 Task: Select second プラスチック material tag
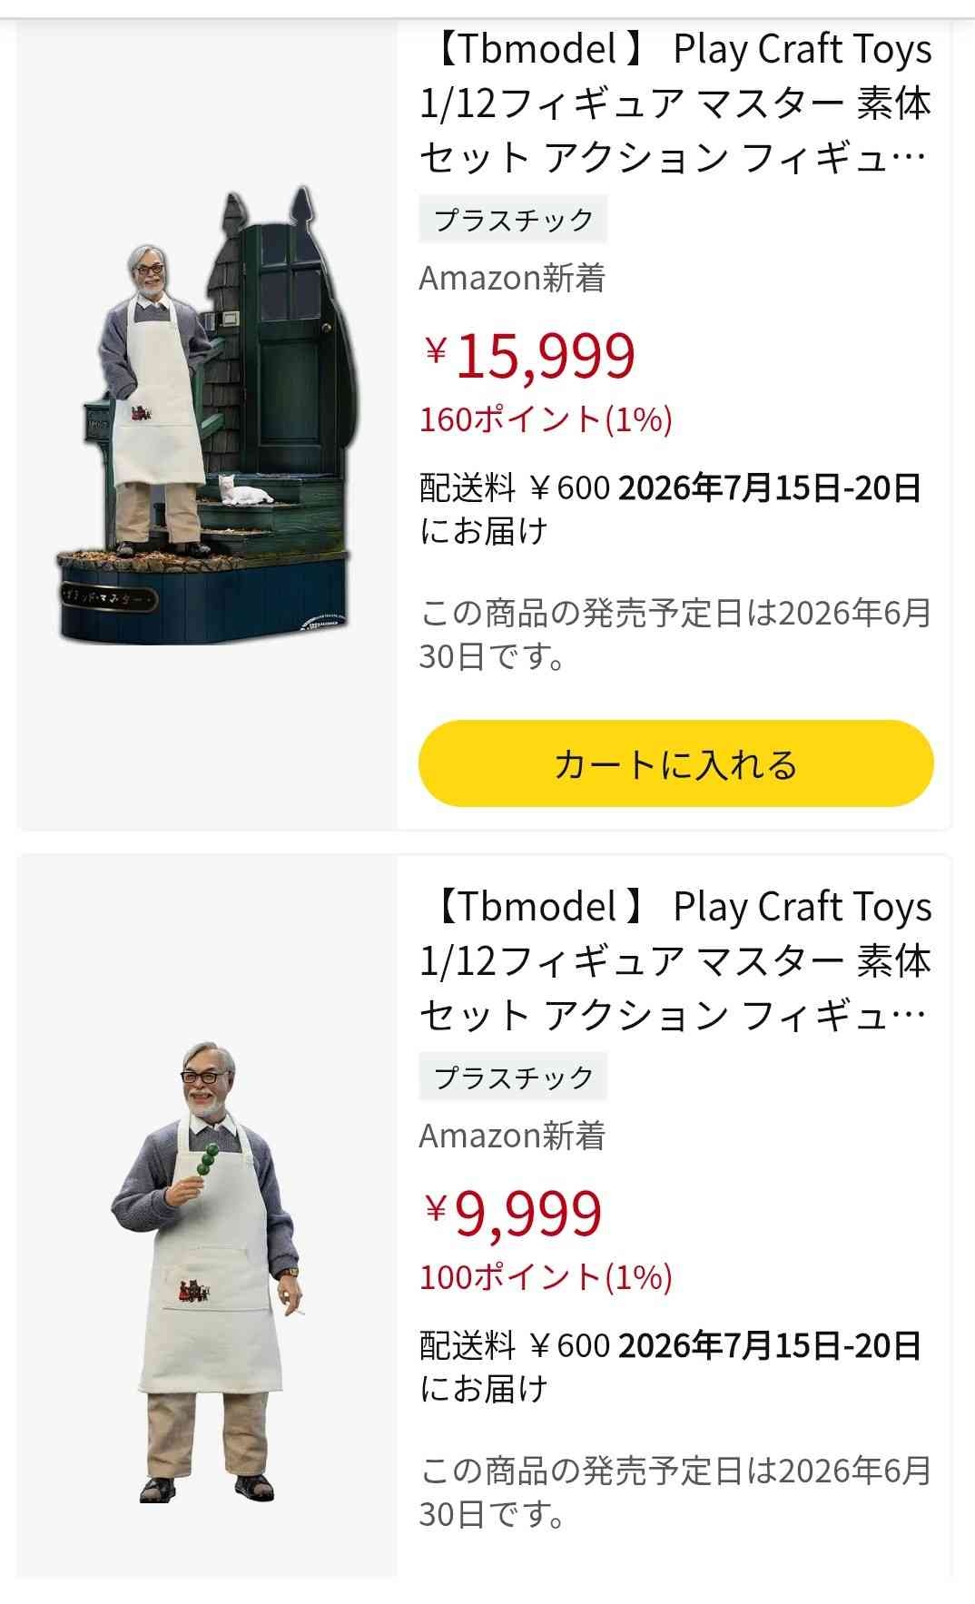pyautogui.click(x=513, y=1078)
